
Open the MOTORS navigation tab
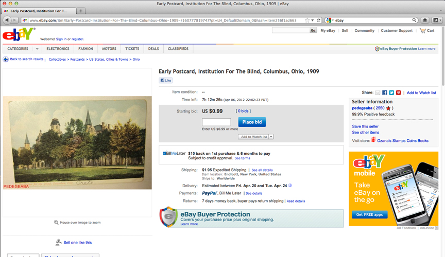tap(109, 49)
